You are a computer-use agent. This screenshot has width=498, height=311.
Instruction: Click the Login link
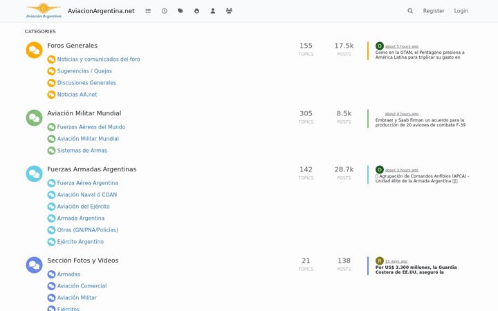461,11
